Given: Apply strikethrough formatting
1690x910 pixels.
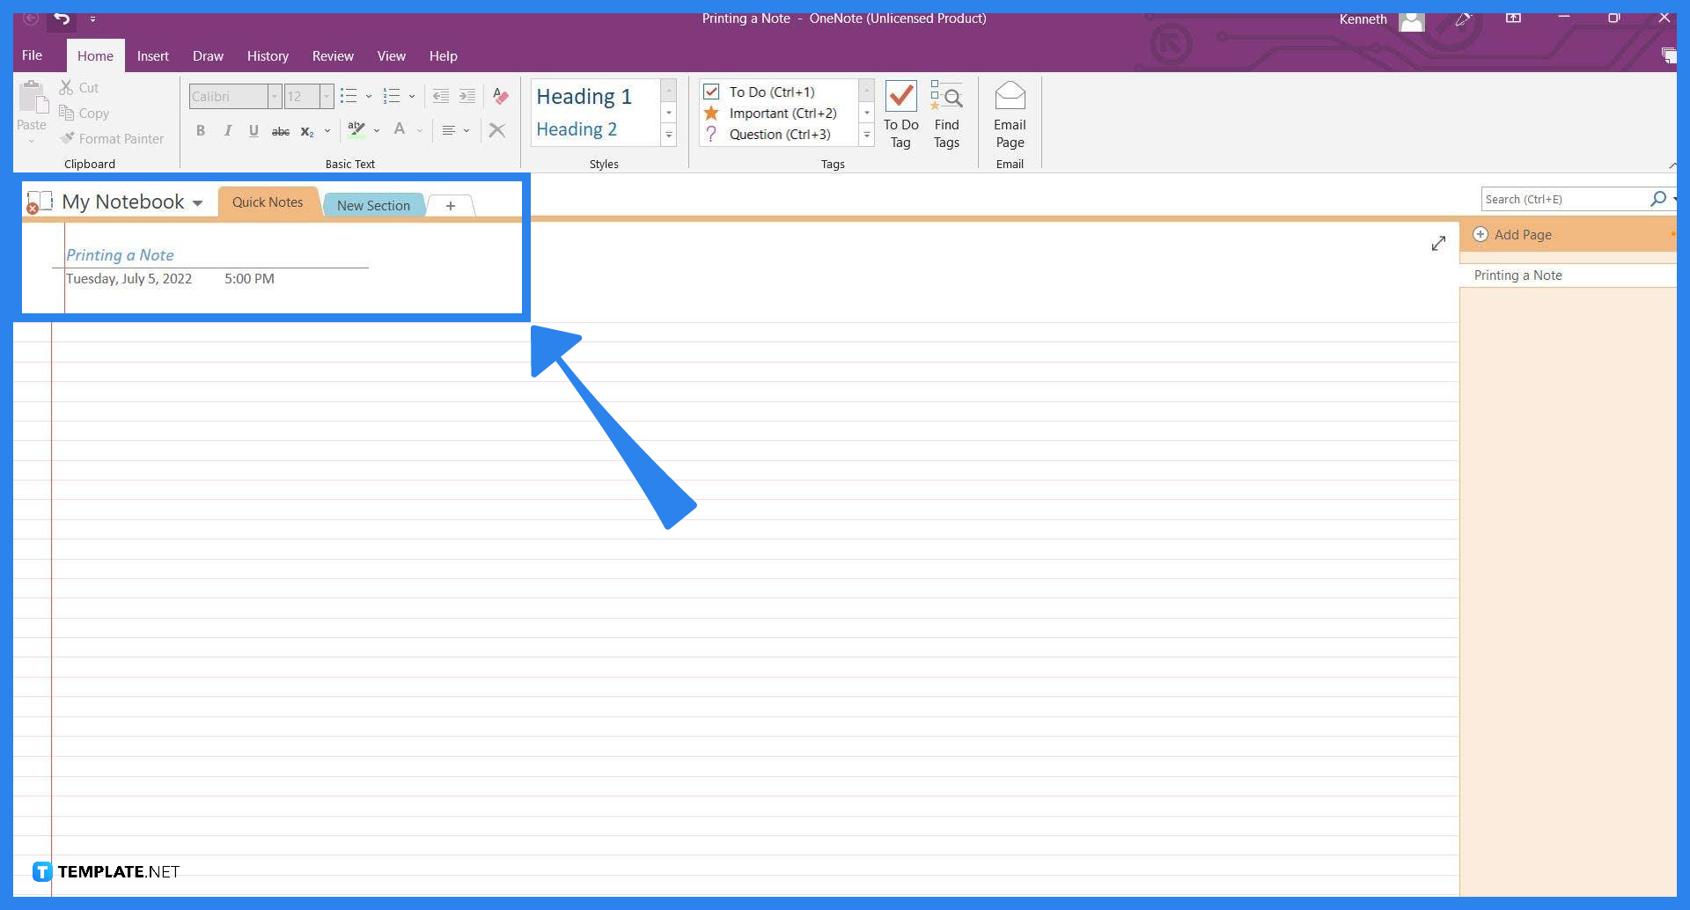Looking at the screenshot, I should [280, 130].
